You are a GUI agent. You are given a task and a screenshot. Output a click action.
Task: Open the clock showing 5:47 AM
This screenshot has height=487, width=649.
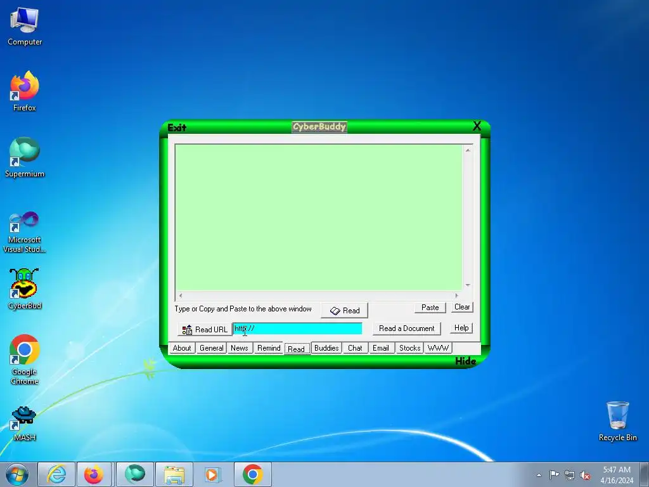tap(617, 474)
